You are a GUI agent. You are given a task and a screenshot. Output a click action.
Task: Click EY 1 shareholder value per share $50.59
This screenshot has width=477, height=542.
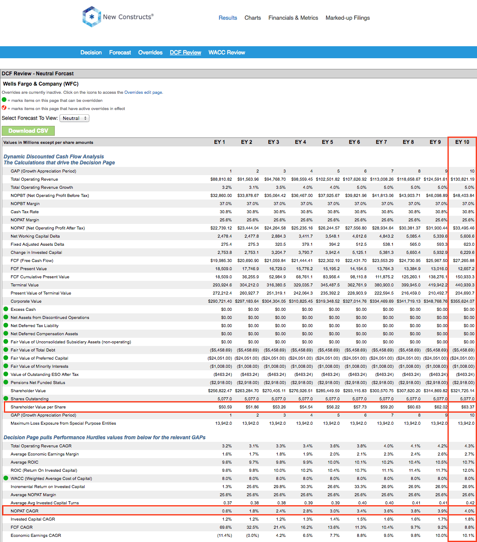coord(225,407)
